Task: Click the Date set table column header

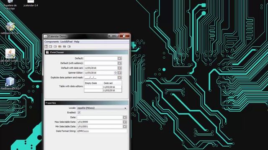Action: [x=112, y=83]
